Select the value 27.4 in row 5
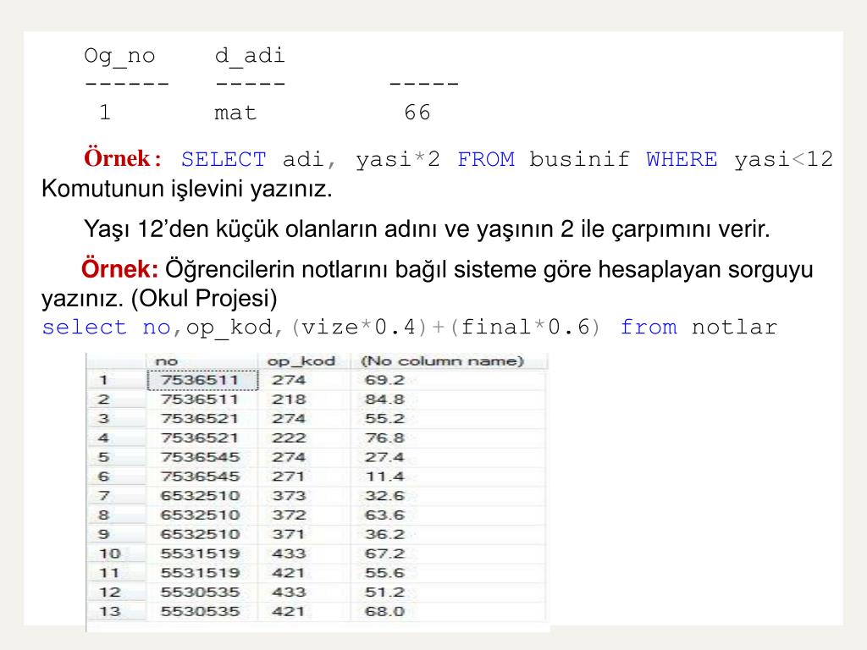867x650 pixels. coord(385,458)
